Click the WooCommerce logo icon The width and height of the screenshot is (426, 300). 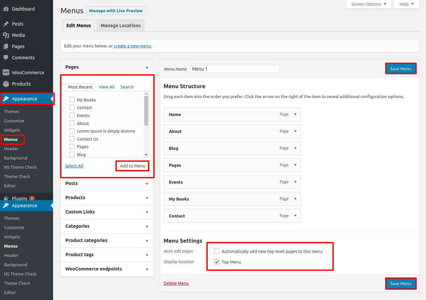pos(6,73)
